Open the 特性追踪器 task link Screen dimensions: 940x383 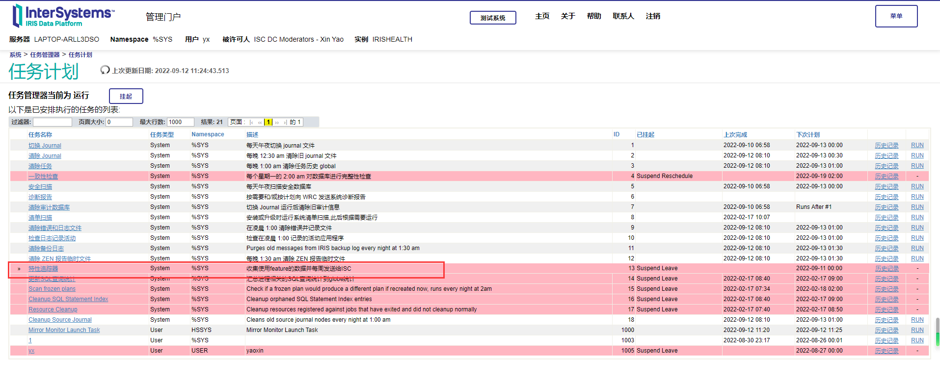coord(43,269)
